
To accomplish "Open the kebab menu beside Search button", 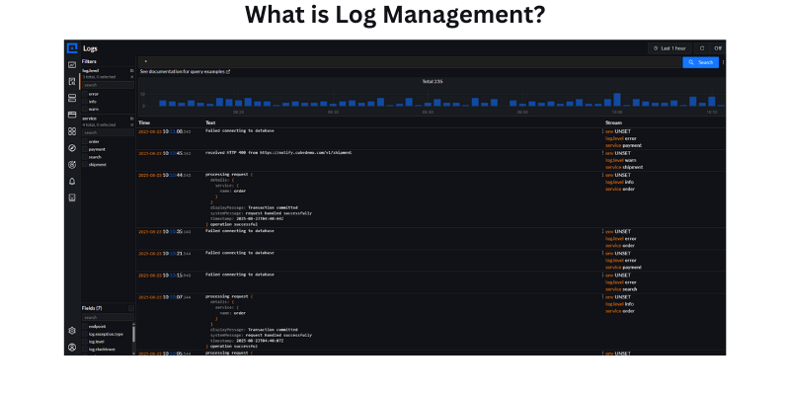I will 723,62.
